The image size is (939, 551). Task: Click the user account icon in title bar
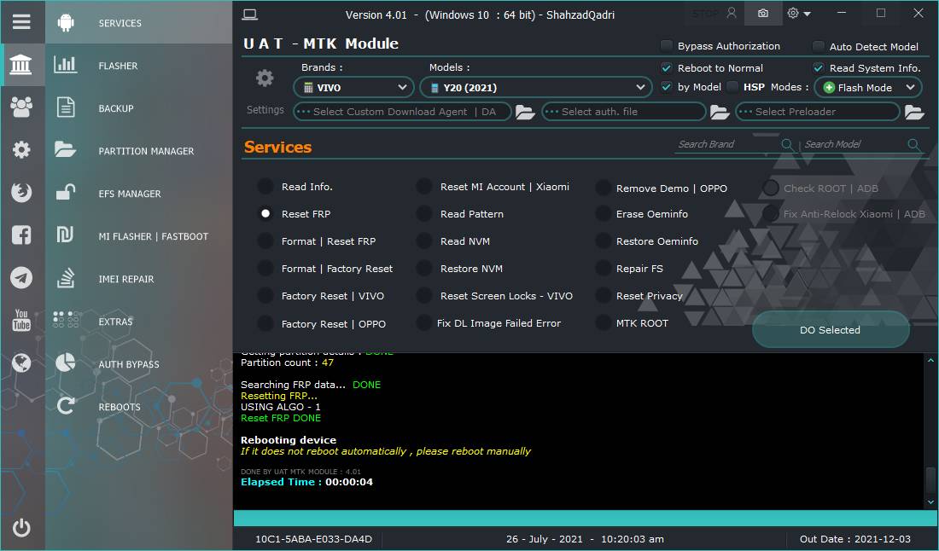click(732, 13)
